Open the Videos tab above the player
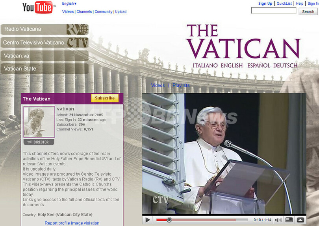 [x=158, y=85]
